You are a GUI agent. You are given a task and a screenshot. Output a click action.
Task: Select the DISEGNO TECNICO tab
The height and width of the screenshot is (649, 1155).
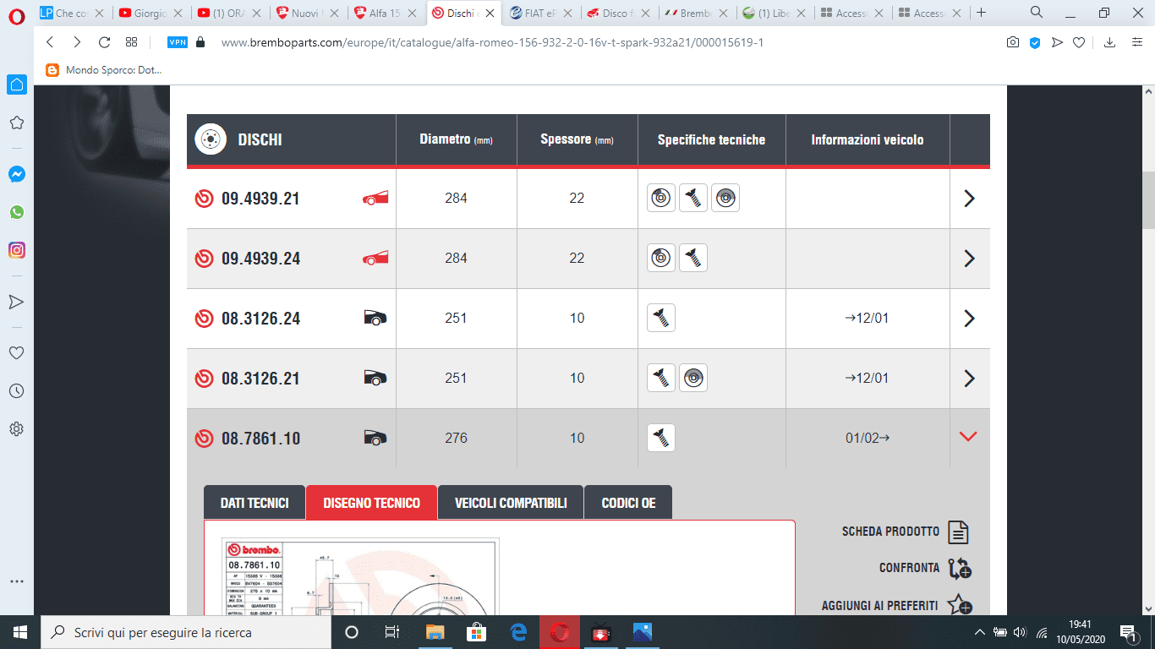pyautogui.click(x=371, y=503)
